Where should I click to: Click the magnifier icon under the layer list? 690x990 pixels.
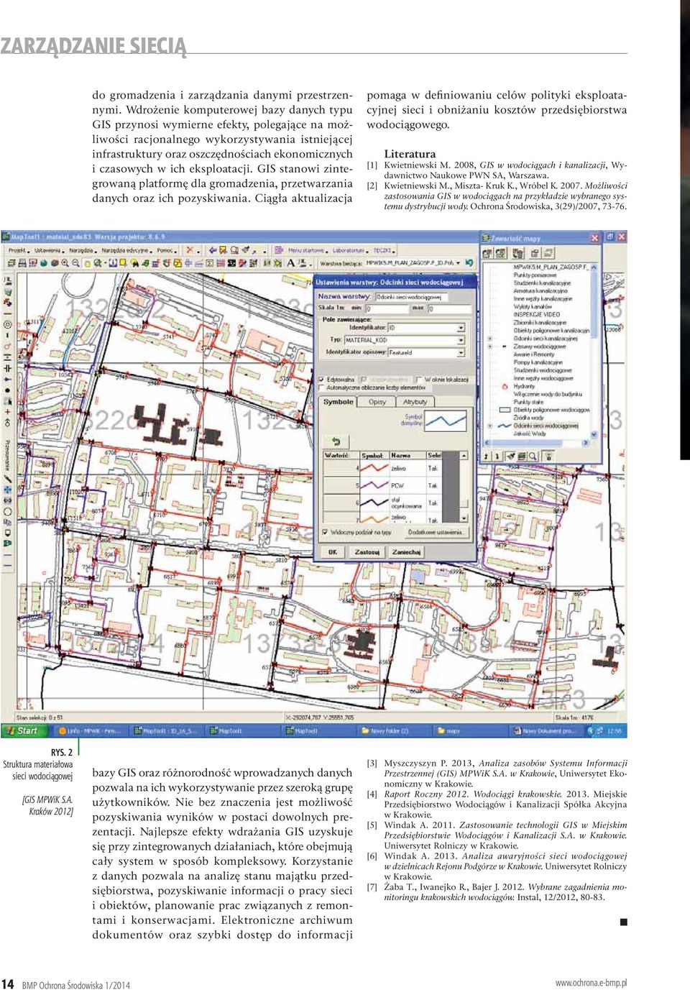click(x=533, y=456)
